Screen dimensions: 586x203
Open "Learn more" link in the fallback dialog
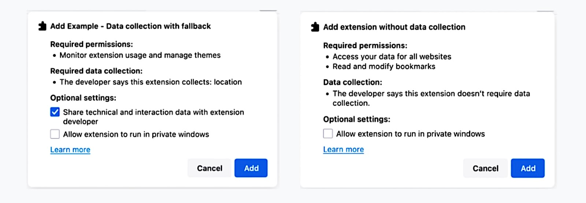pyautogui.click(x=70, y=150)
